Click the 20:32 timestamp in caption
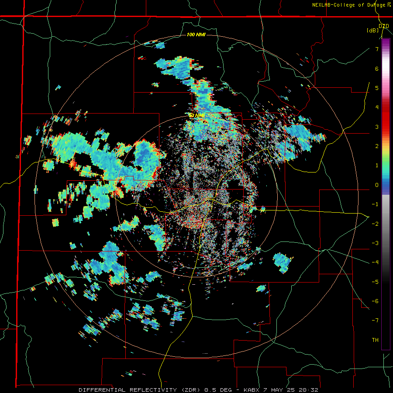 click(x=309, y=390)
